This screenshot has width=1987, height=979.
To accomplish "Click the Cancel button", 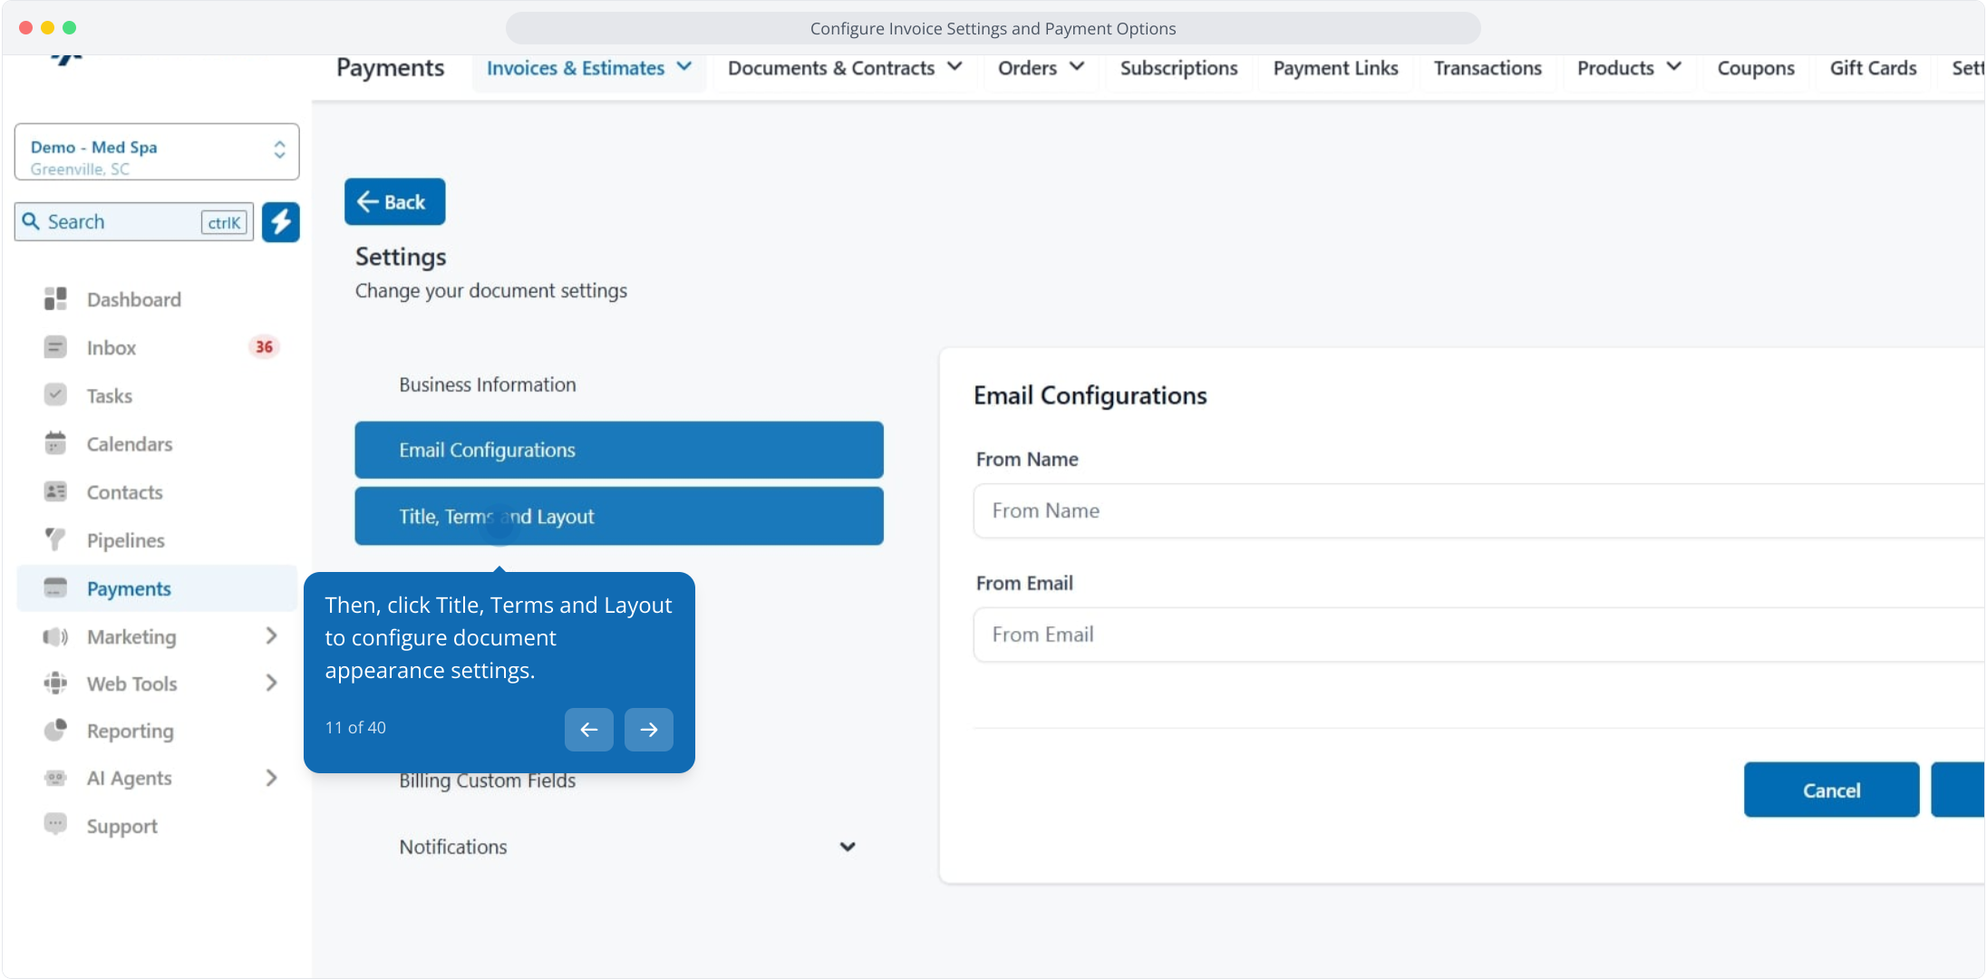I will (1830, 790).
